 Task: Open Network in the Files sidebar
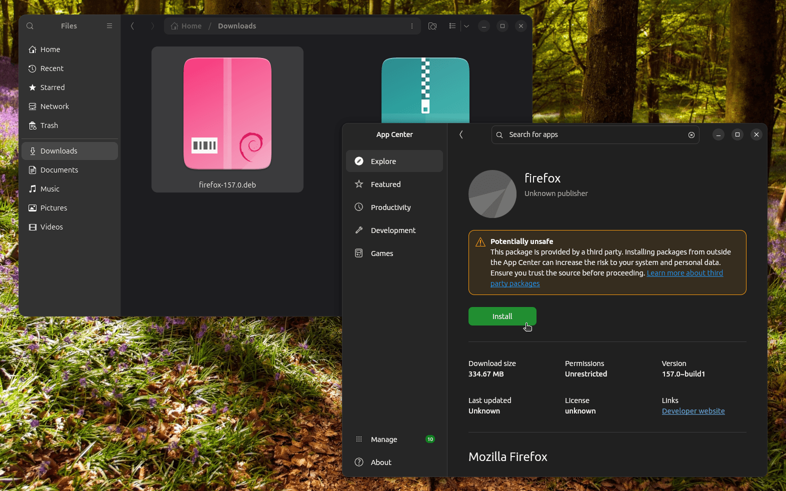pyautogui.click(x=69, y=106)
